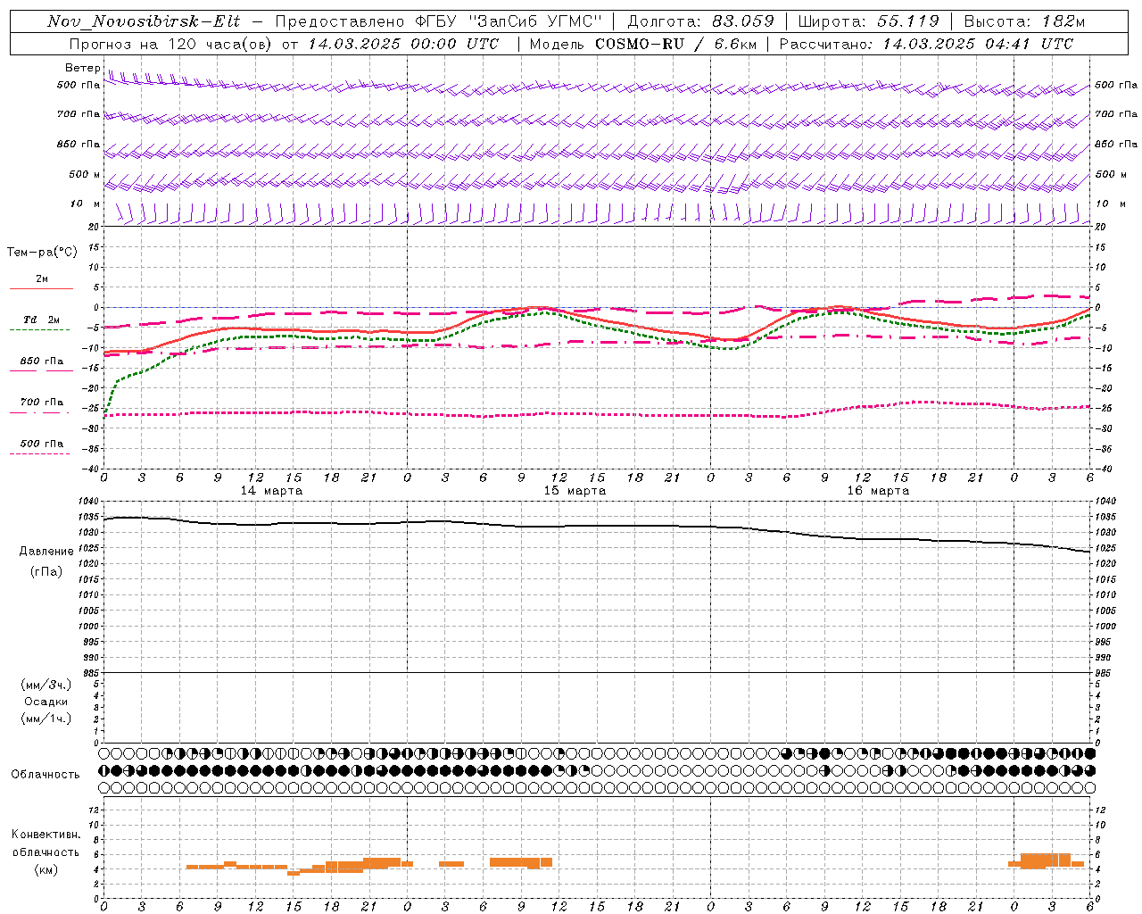
Task: Select the Облачность cloud cover label
Action: tap(46, 775)
